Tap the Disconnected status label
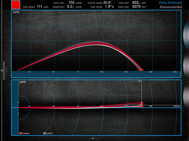The image size is (189, 141). click(x=171, y=7)
